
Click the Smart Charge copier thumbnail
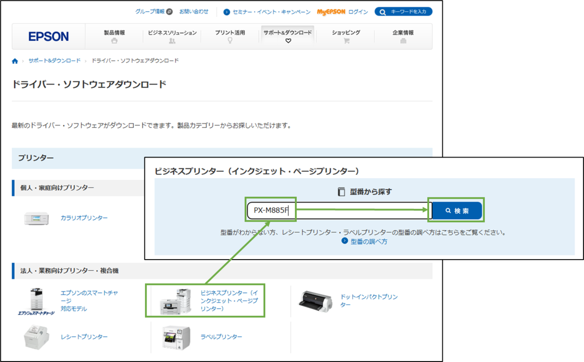pyautogui.click(x=36, y=301)
